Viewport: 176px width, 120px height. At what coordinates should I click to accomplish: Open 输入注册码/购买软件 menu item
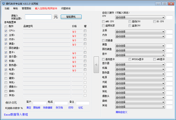pos(46,9)
